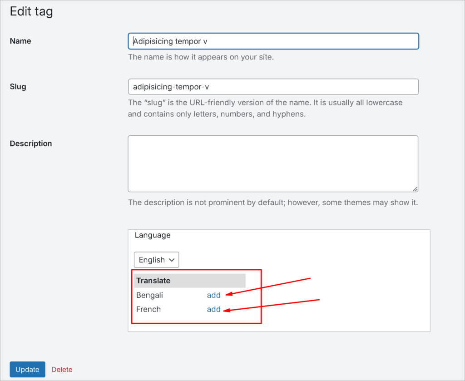Click the Translate table header
This screenshot has height=381, width=465.
pos(153,281)
